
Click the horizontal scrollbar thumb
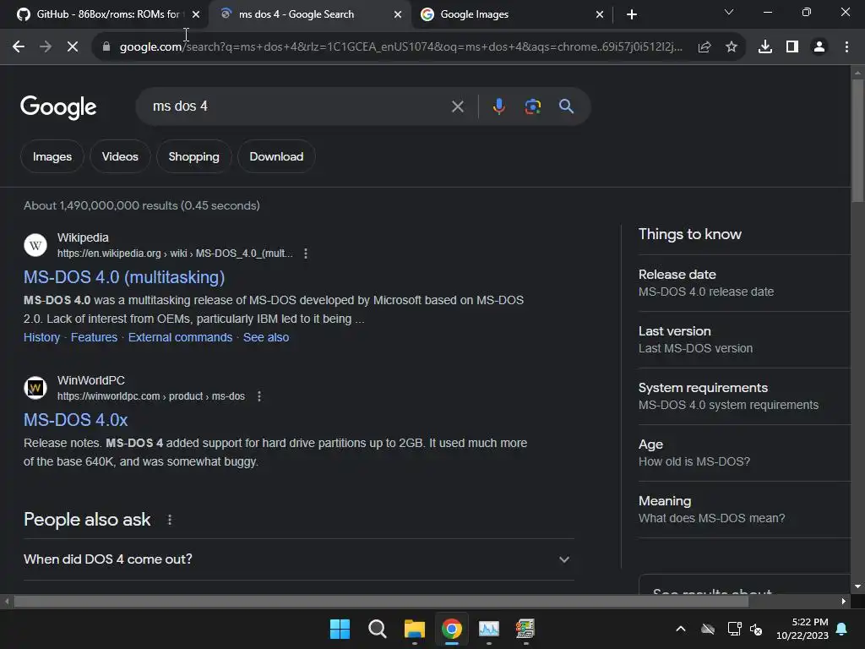tap(381, 602)
